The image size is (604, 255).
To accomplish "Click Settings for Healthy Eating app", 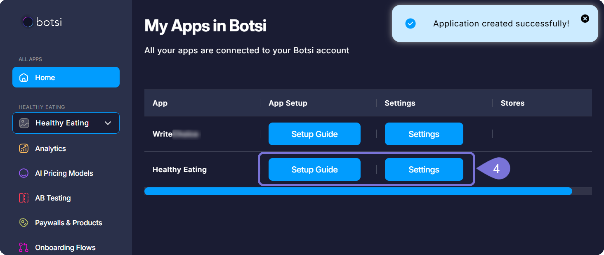I will 424,169.
